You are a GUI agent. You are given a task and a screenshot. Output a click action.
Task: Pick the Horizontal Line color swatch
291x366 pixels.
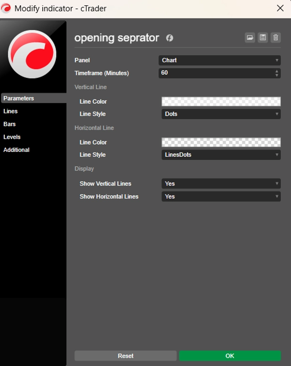coord(221,142)
